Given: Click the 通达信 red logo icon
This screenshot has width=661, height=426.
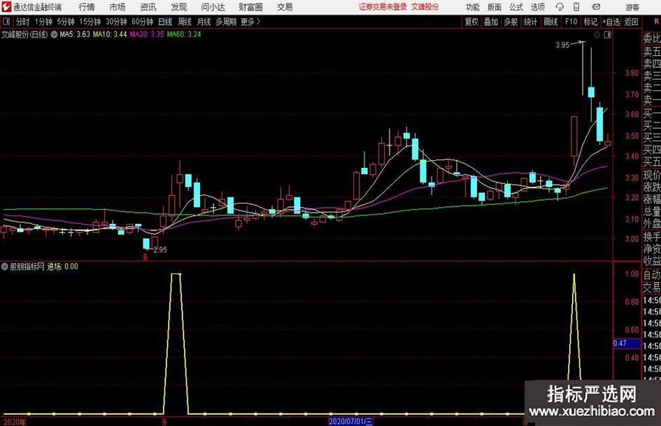Looking at the screenshot, I should click(6, 7).
